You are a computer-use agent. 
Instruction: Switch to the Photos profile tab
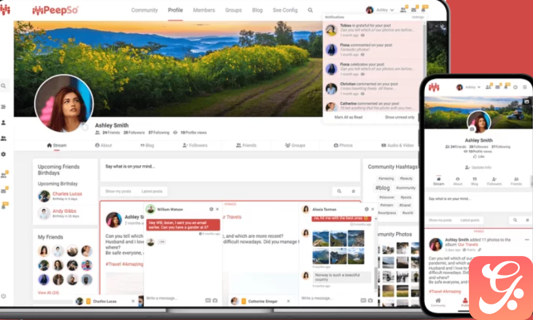(x=343, y=145)
